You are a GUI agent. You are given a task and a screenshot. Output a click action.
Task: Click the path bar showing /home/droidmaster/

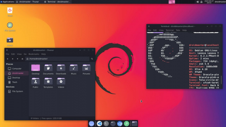[x=57, y=59]
